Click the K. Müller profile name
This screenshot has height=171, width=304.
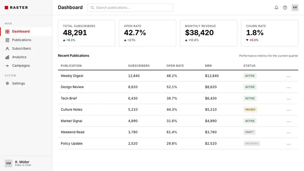(x=22, y=162)
